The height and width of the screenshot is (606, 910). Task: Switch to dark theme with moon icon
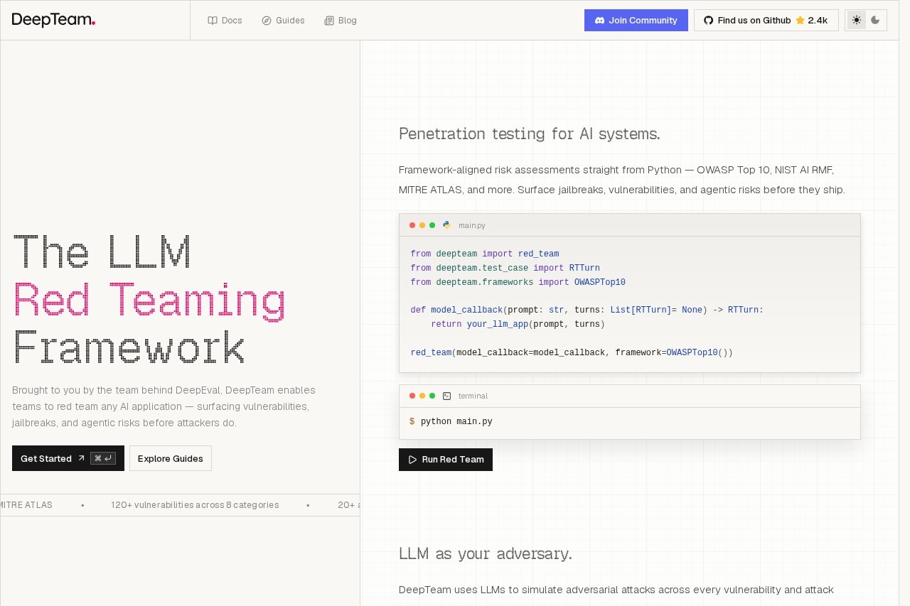coord(875,20)
